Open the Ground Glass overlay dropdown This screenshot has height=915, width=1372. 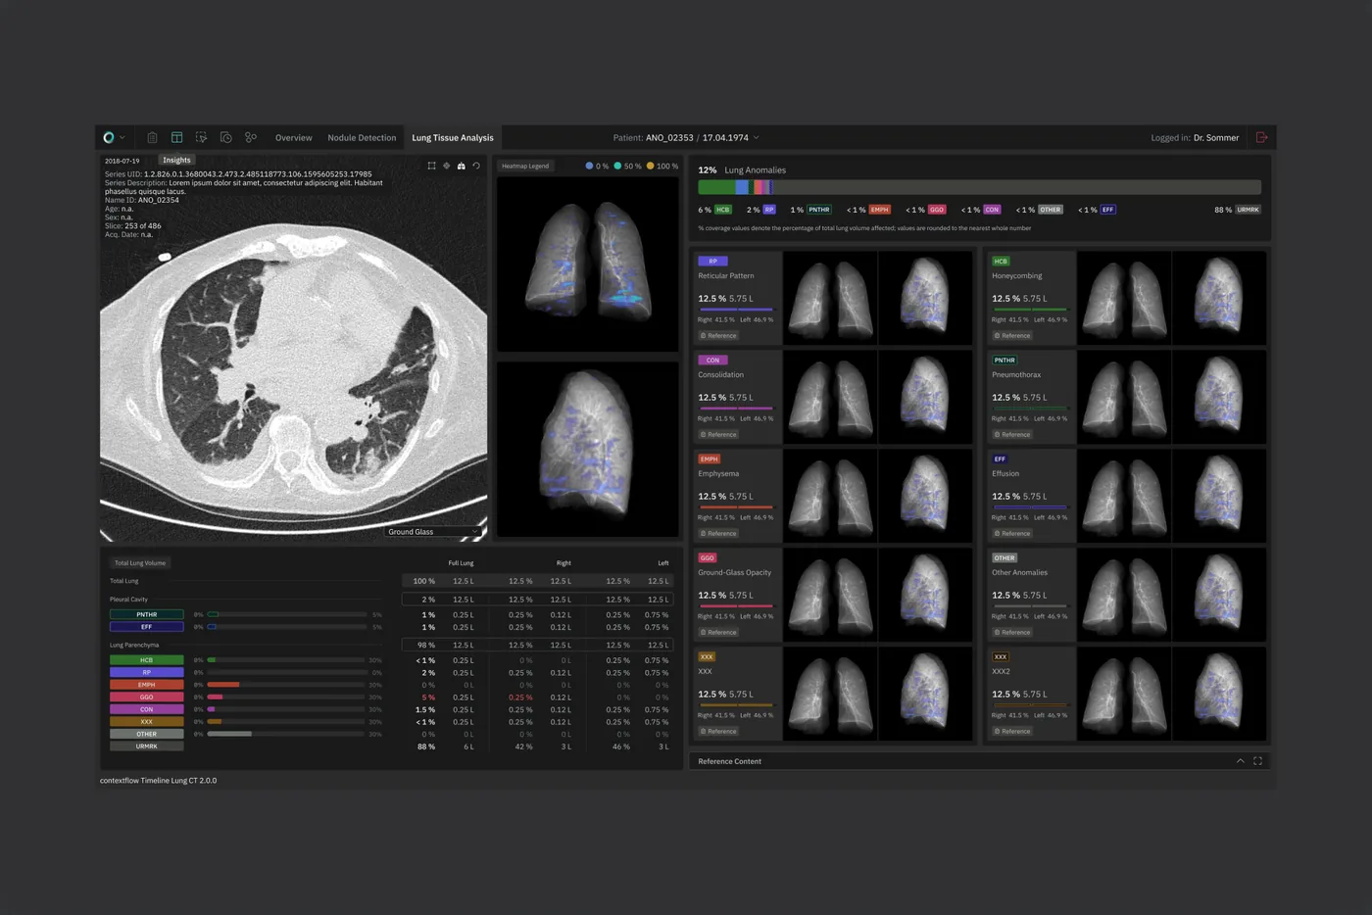(x=432, y=532)
